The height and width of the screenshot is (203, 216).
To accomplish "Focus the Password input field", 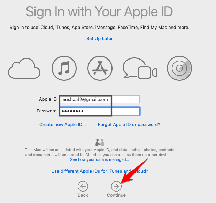I will click(x=100, y=111).
